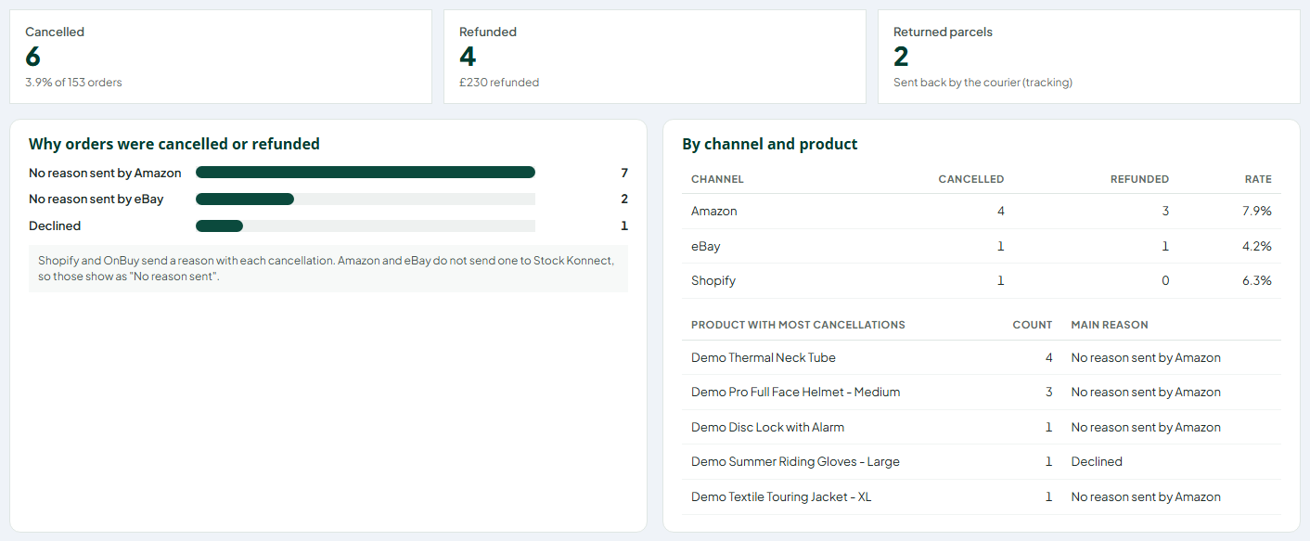
Task: Click the 'Why orders were cancelled or refunded' heading
Action: (174, 144)
